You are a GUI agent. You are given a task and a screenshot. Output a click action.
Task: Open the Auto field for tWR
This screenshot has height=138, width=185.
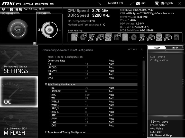[x=111, y=98]
